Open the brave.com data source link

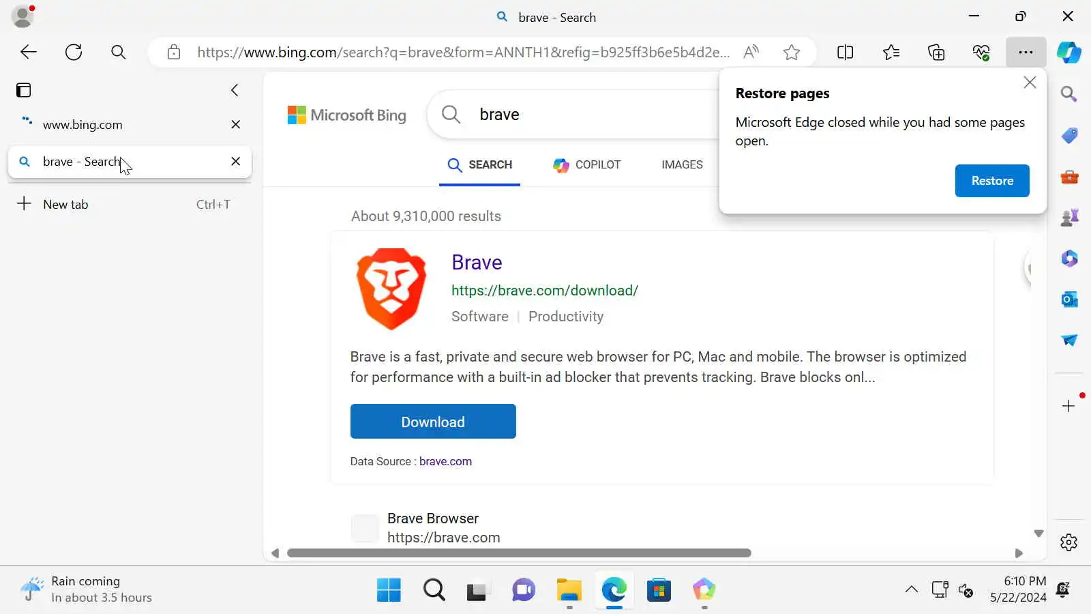point(445,461)
